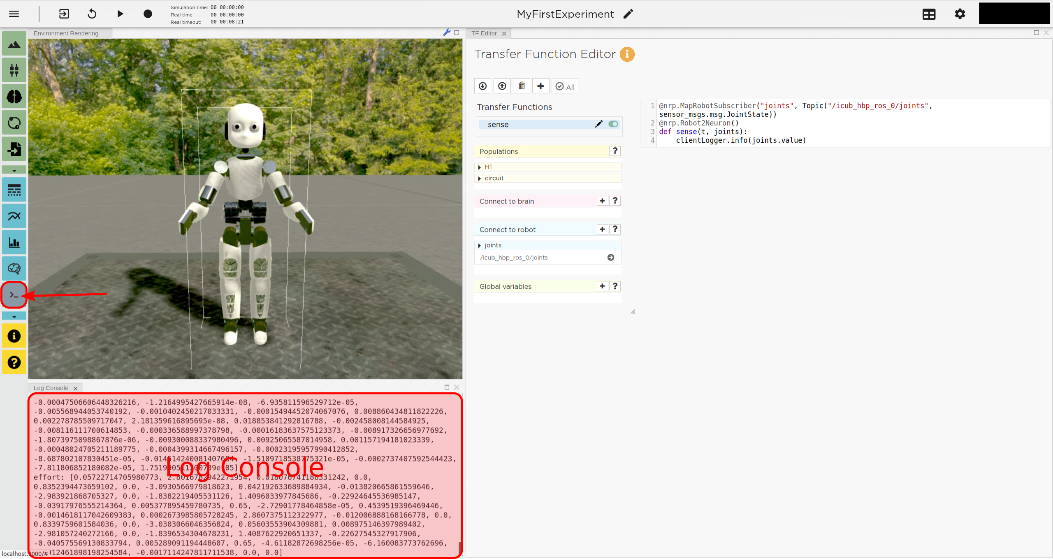Toggle the sense transfer function switch
Viewport: 1053px width, 559px height.
click(x=613, y=124)
